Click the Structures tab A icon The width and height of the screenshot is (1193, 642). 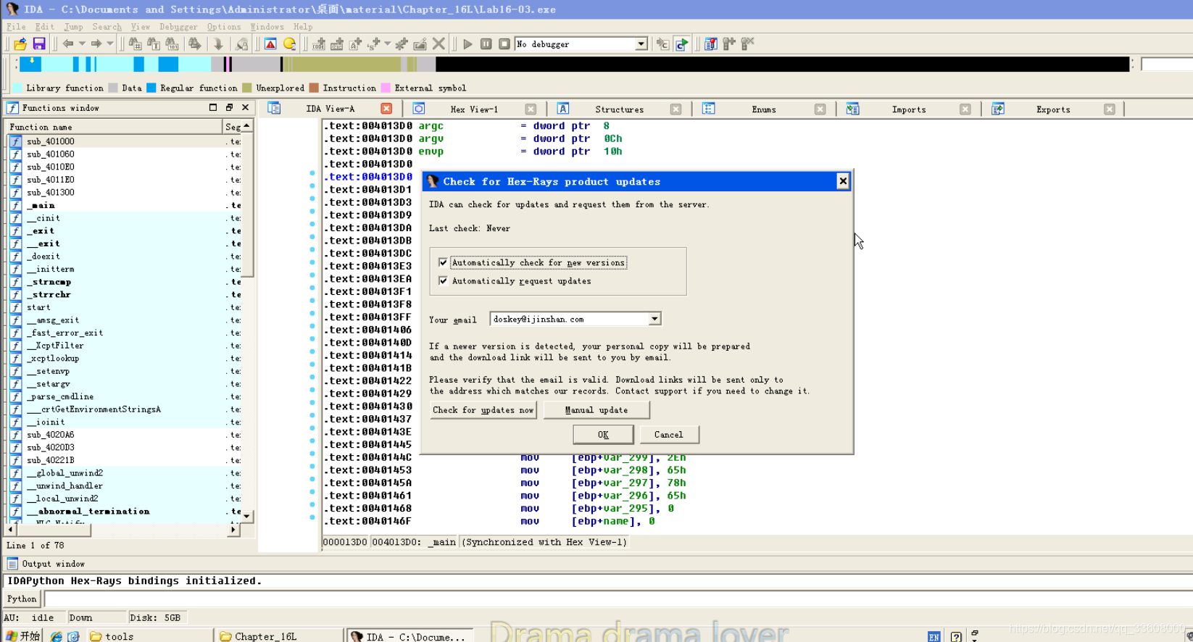tap(563, 109)
